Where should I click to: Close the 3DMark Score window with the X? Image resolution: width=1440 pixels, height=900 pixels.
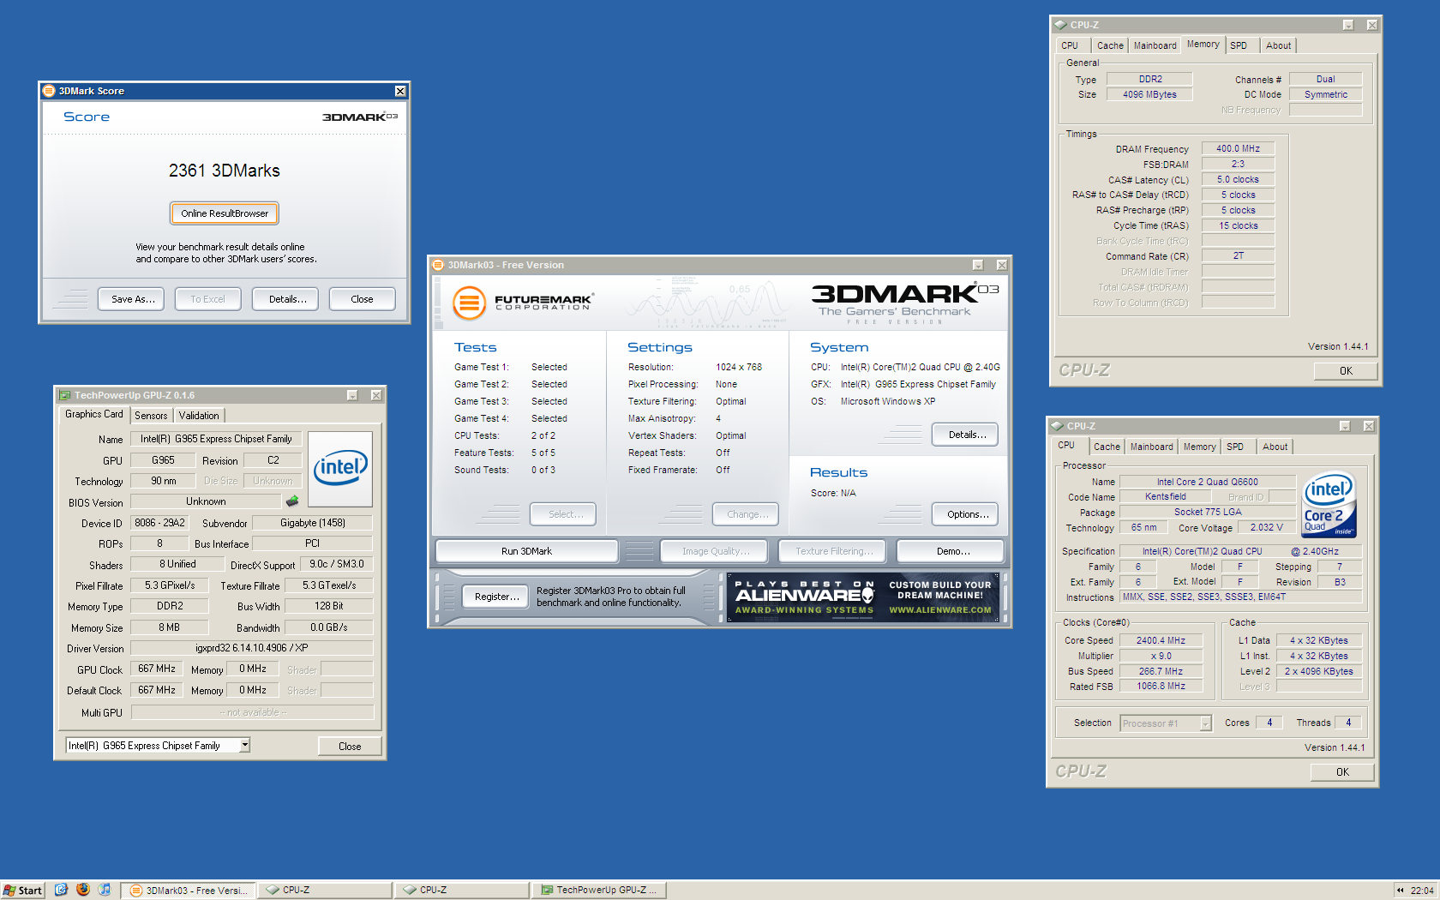coord(399,91)
